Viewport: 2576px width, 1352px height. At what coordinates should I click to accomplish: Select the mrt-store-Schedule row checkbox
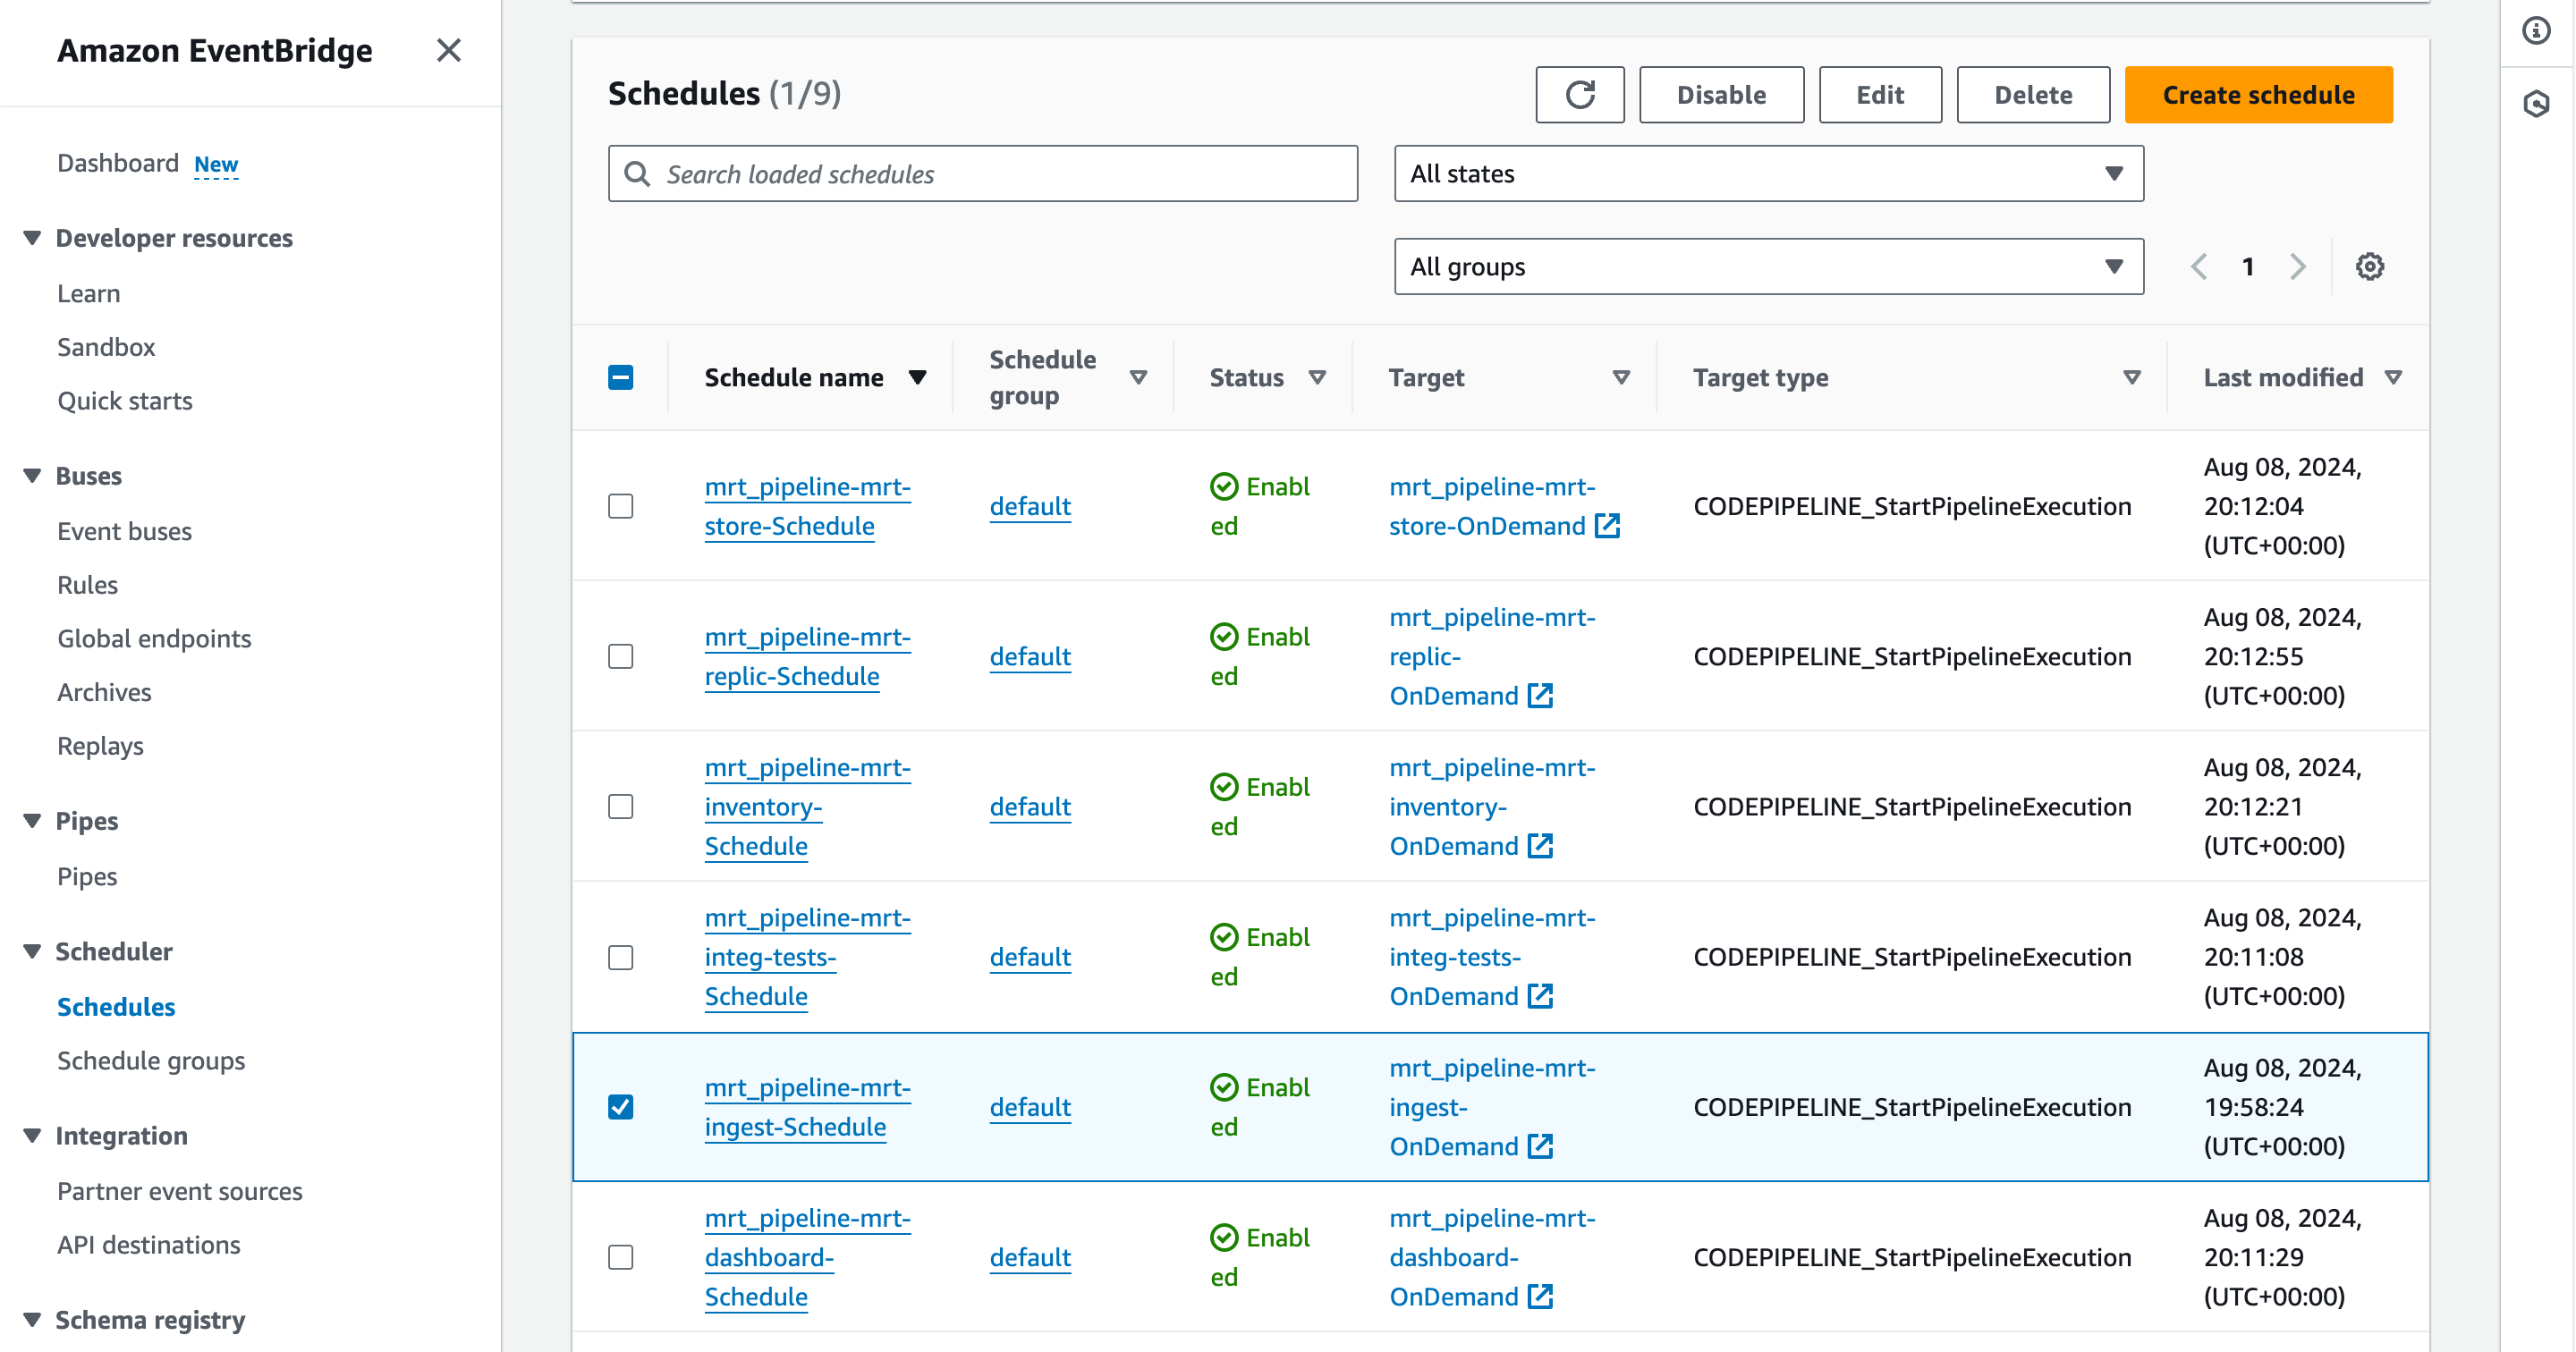[620, 506]
